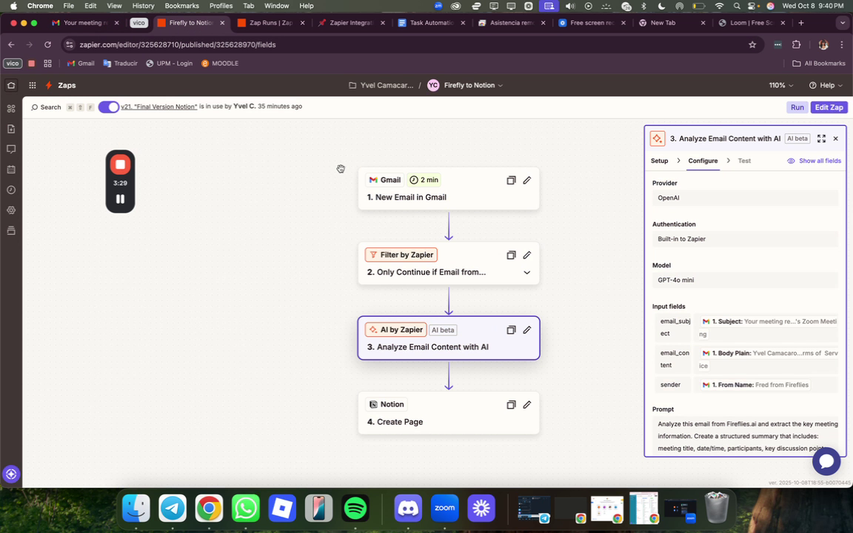This screenshot has height=533, width=853.
Task: Click the Run button
Action: (797, 107)
